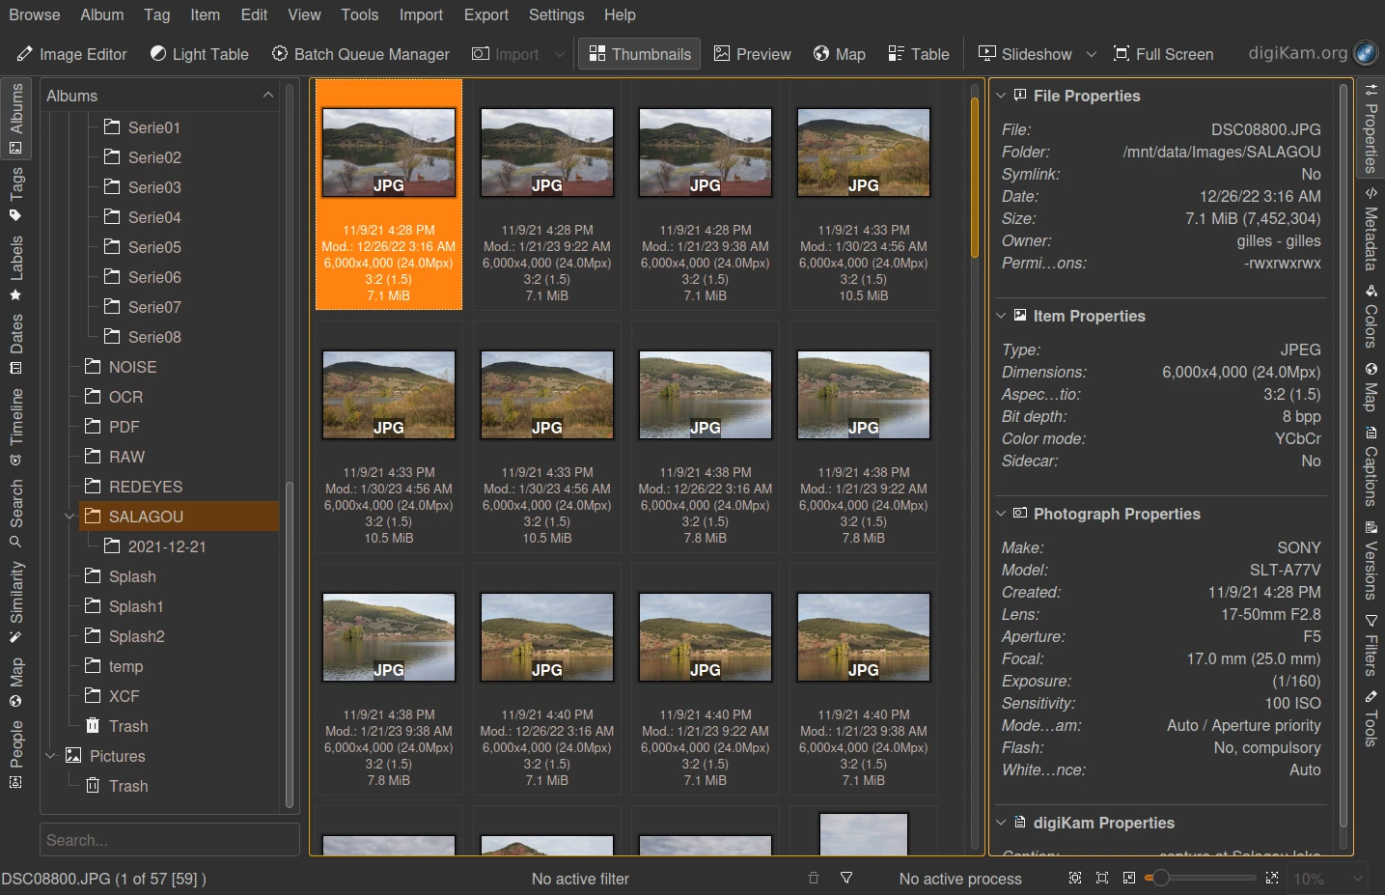This screenshot has width=1385, height=895.
Task: Click the digiKam.org globe logo
Action: (x=1365, y=53)
